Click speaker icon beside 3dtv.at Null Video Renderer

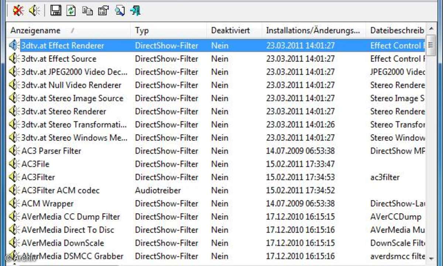pyautogui.click(x=14, y=85)
